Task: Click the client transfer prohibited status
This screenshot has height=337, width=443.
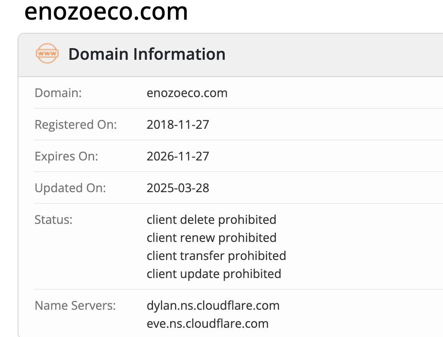Action: pyautogui.click(x=216, y=256)
